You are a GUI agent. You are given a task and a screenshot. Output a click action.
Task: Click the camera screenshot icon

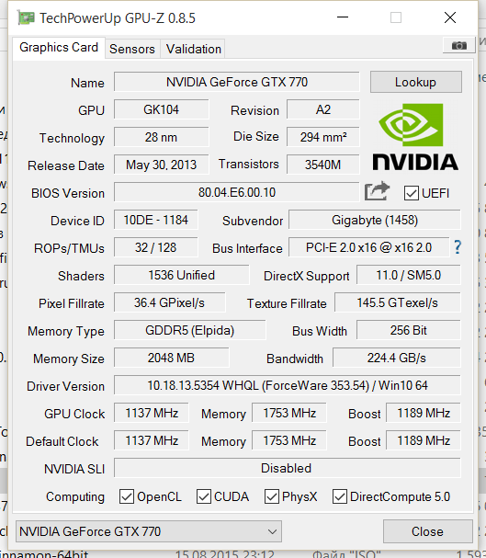(458, 45)
